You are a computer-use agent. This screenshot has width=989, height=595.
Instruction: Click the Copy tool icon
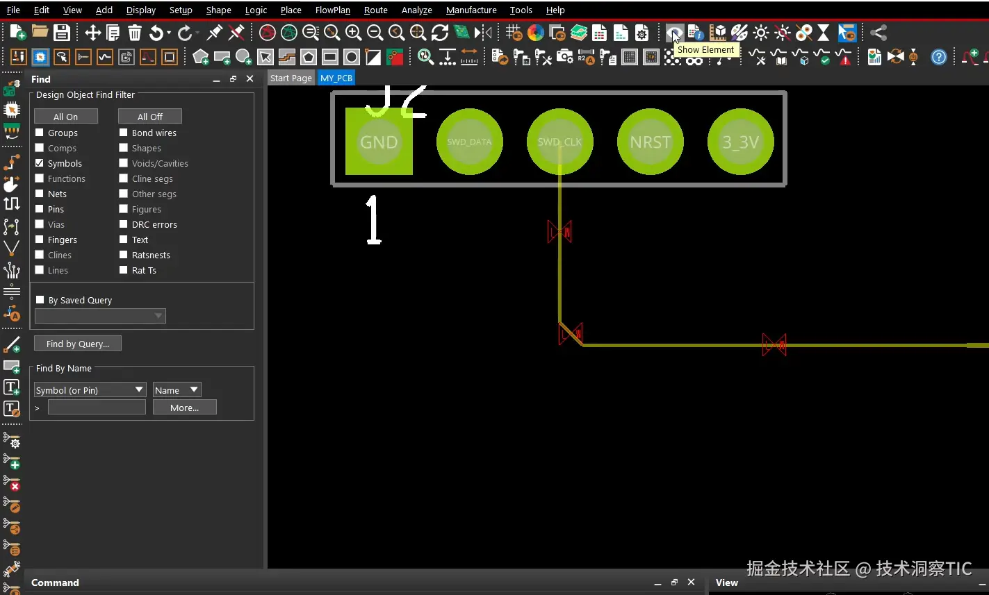113,33
